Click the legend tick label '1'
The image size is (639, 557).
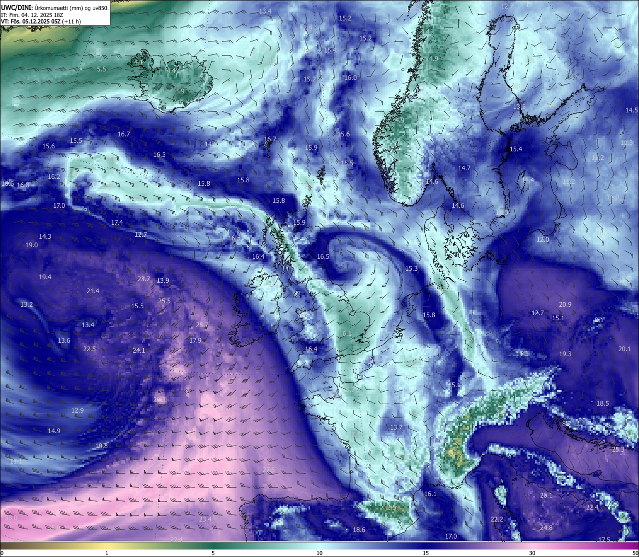[107, 553]
